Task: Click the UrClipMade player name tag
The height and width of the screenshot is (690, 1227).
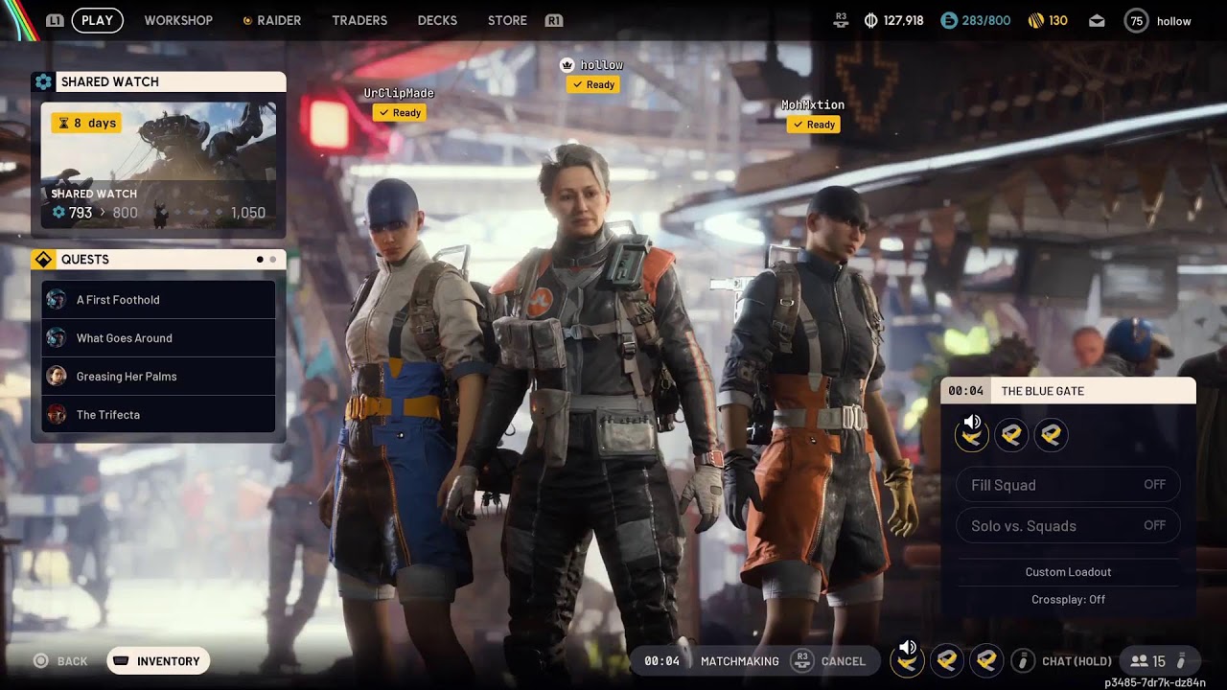Action: [399, 93]
